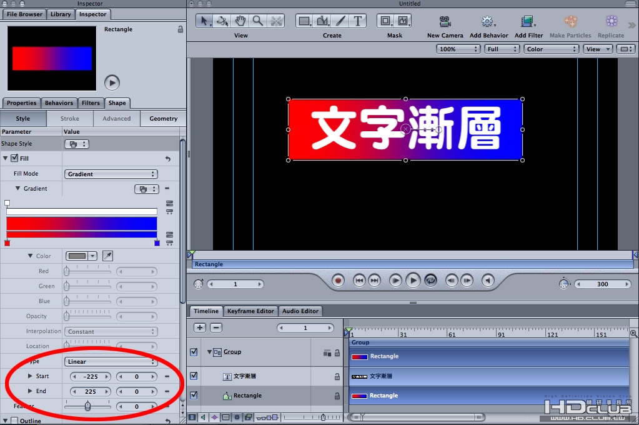Click the Add Filter icon

coord(527,21)
